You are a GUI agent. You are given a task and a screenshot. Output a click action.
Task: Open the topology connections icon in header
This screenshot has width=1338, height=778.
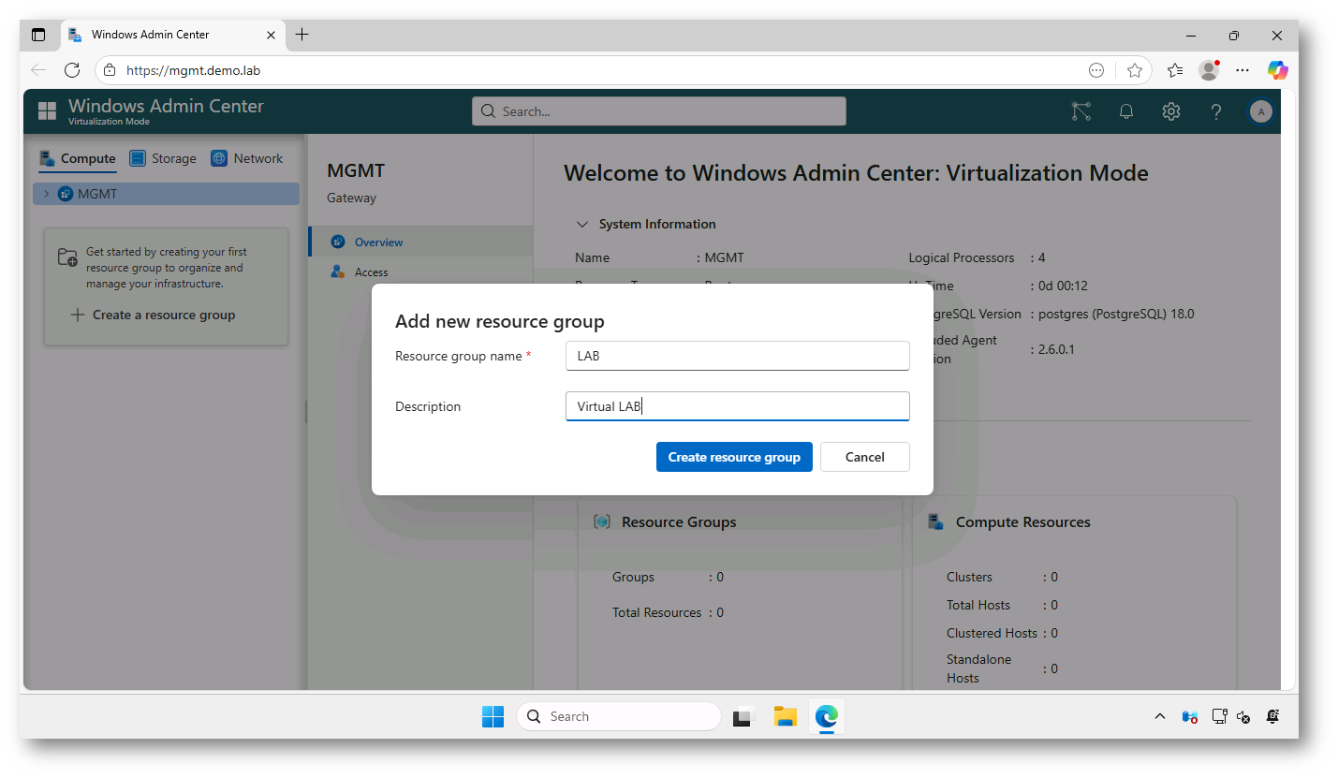[1081, 111]
